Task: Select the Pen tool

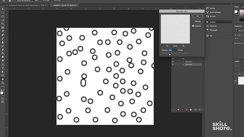Action: coord(3,64)
